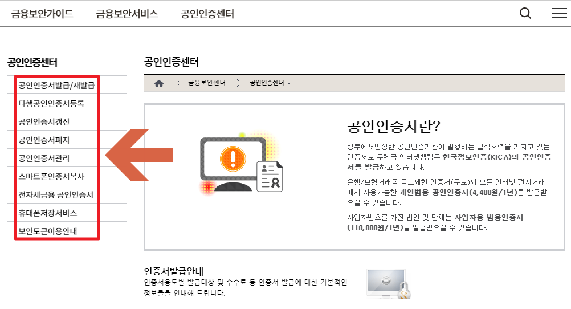Open 금융보안서비스 top menu

coord(127,14)
